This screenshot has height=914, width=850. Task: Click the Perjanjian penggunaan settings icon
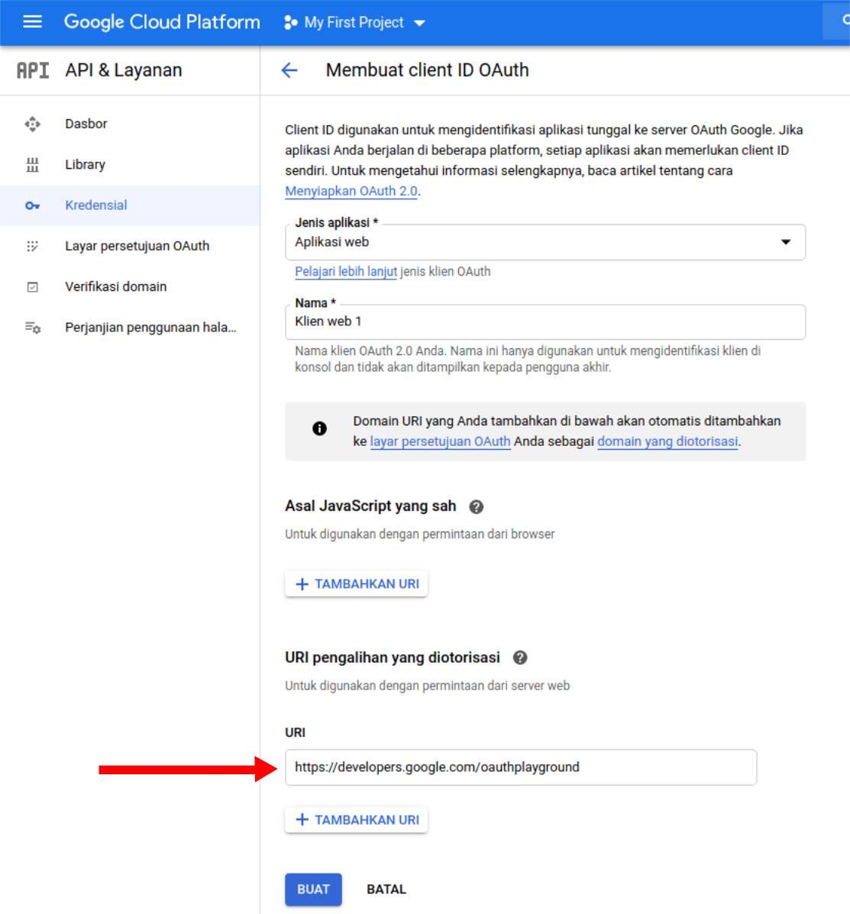[x=33, y=328]
